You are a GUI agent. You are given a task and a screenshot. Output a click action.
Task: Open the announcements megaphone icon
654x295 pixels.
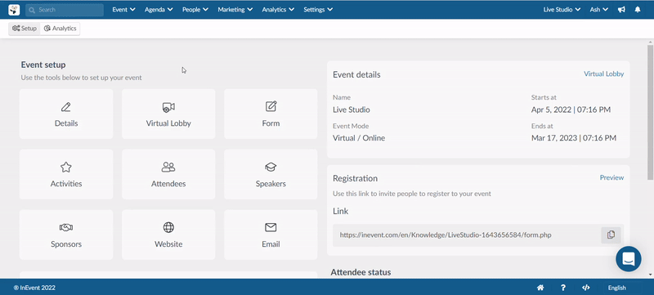coord(621,10)
